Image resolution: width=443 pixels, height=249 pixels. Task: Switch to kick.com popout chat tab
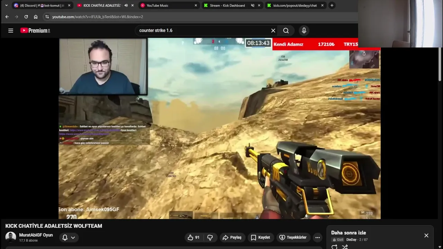(295, 5)
